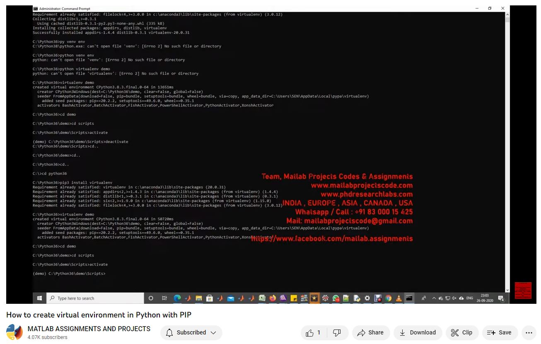
Task: Click the Command Prompt scrollbar up arrow
Action: pyautogui.click(x=507, y=14)
